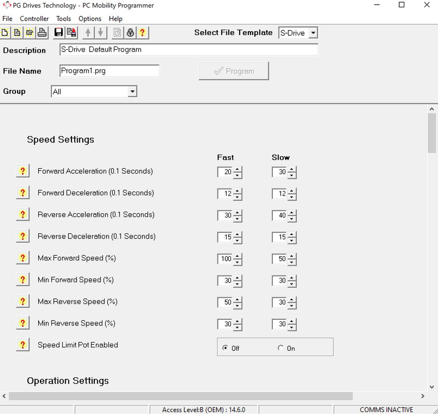Click the clock document toolbar icon
Screen dimensions: 438x414
(x=118, y=33)
